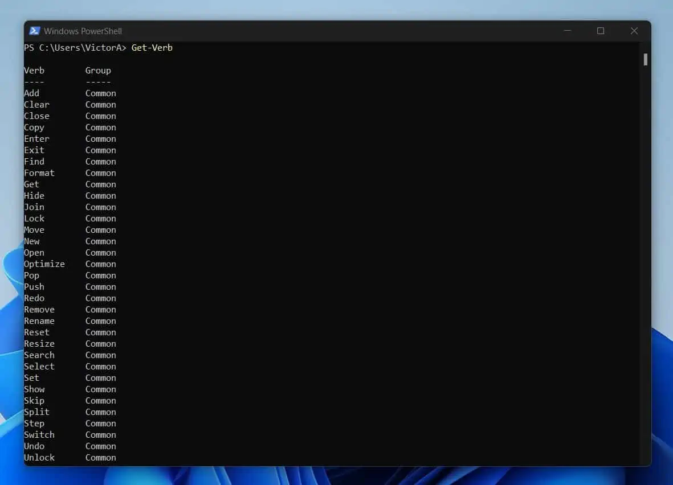Select the New verb entry
The width and height of the screenshot is (673, 485).
point(32,241)
